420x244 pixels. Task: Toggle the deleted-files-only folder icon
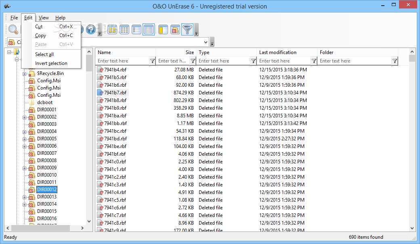click(x=175, y=30)
